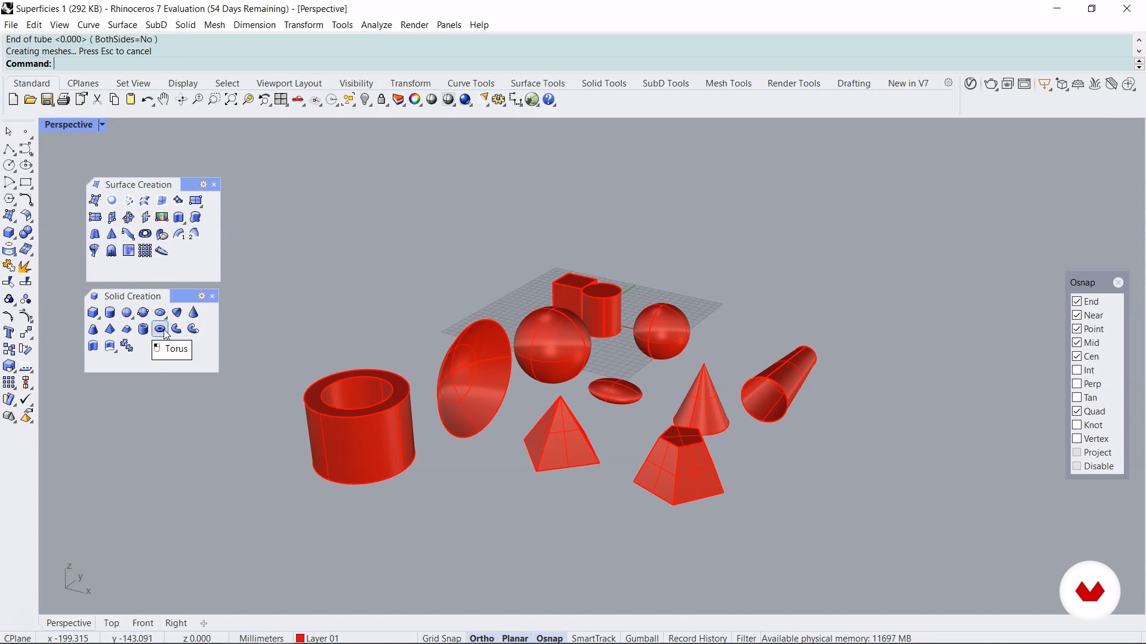This screenshot has width=1146, height=644.
Task: Select the Revolve tool in Surface Creation
Action: 94,250
